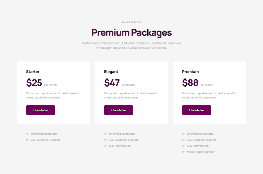Click checkmark beside Elegant Unlimited Bandwidth
263x174 pixels.
pos(105,134)
